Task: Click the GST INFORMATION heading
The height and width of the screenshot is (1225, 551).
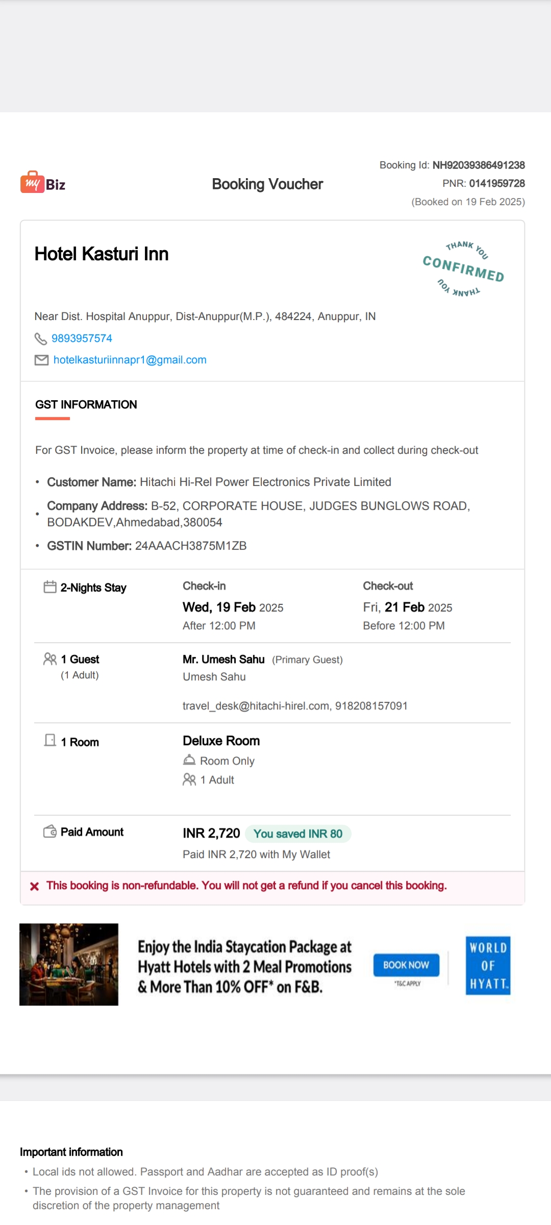Action: pos(86,405)
